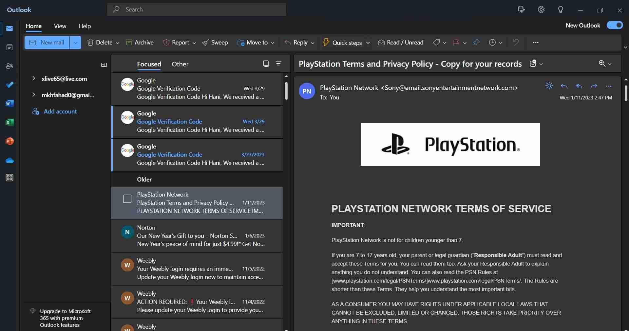
Task: Expand the xlive65@live.com account folder
Action: pos(33,78)
